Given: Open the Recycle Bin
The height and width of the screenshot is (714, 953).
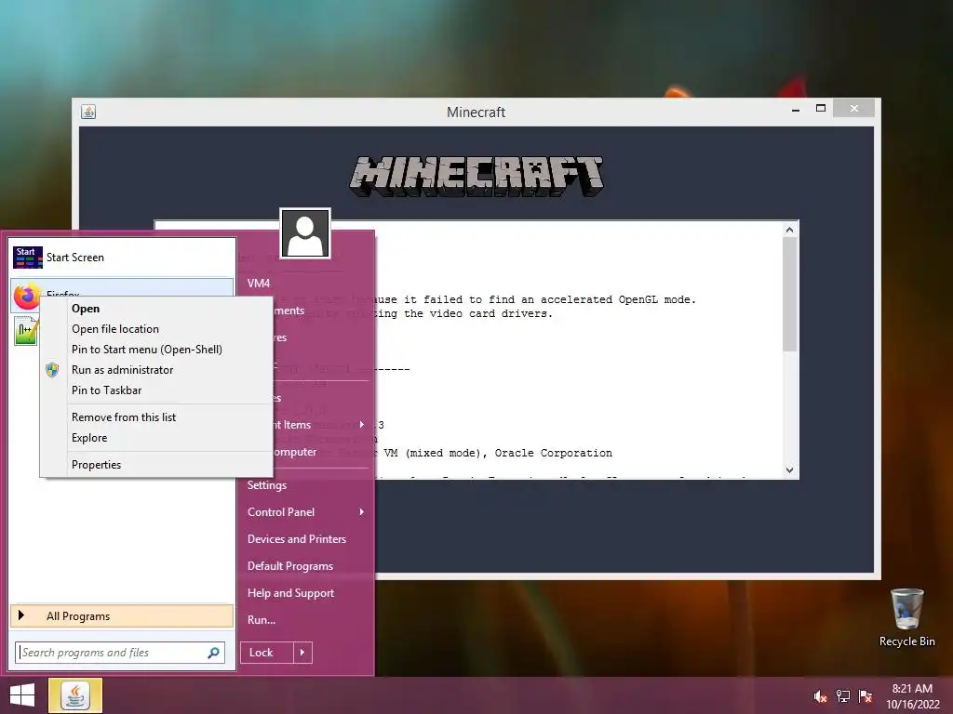Looking at the screenshot, I should click(x=906, y=617).
